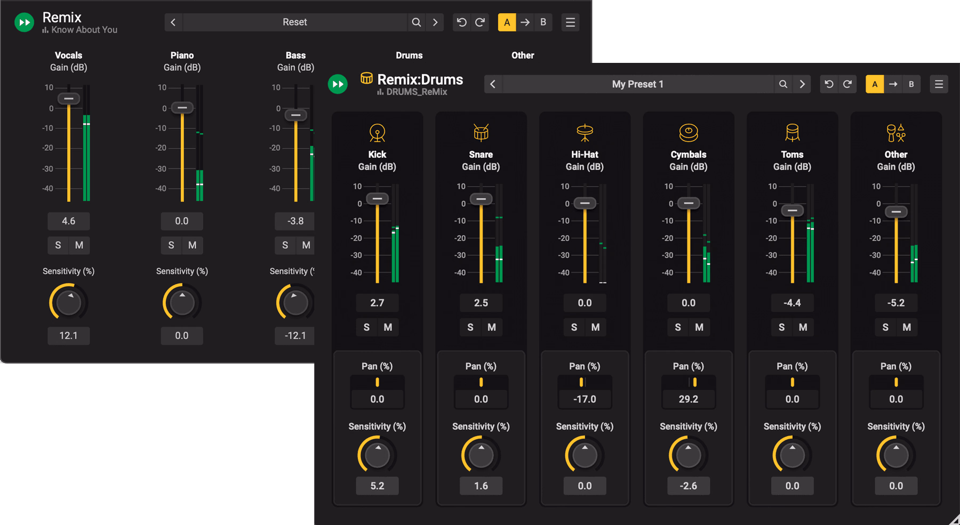Go to previous preset in Remix:Drums
The width and height of the screenshot is (960, 525).
click(x=493, y=84)
